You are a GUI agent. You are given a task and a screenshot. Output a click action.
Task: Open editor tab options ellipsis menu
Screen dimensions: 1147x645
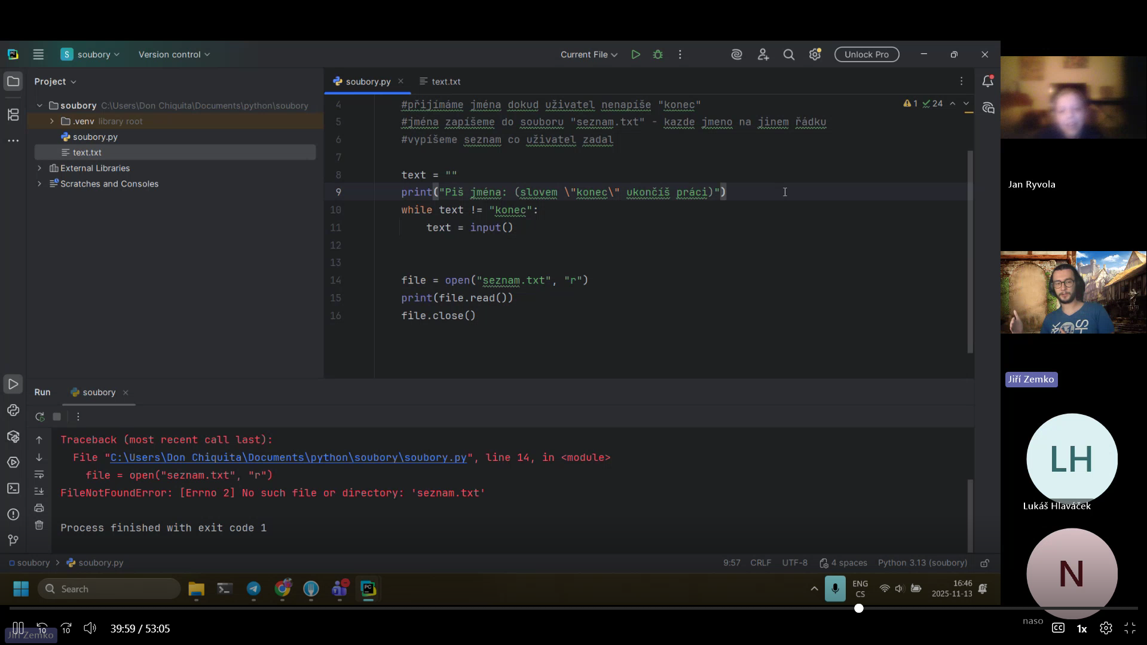pos(961,81)
